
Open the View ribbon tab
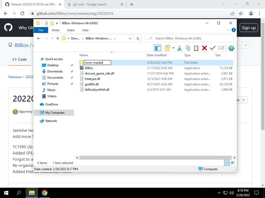click(x=85, y=30)
